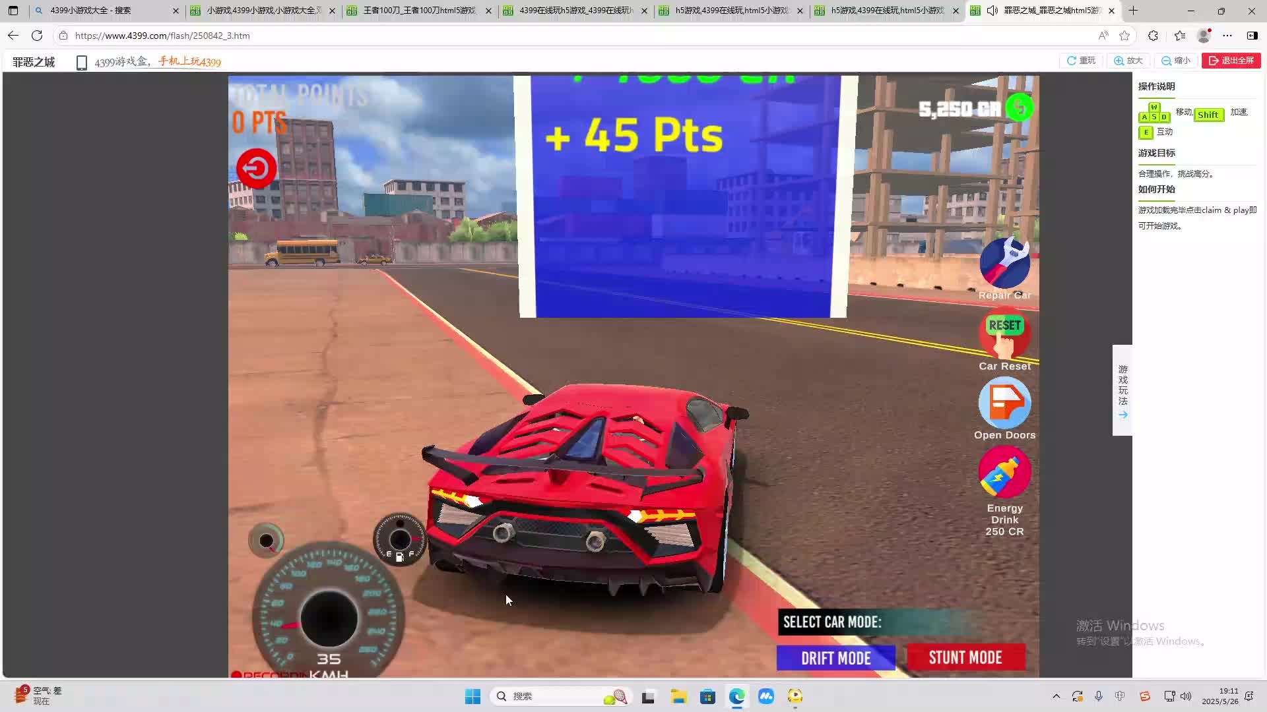Open browser settings and more menu
The width and height of the screenshot is (1267, 712).
coord(1227,36)
